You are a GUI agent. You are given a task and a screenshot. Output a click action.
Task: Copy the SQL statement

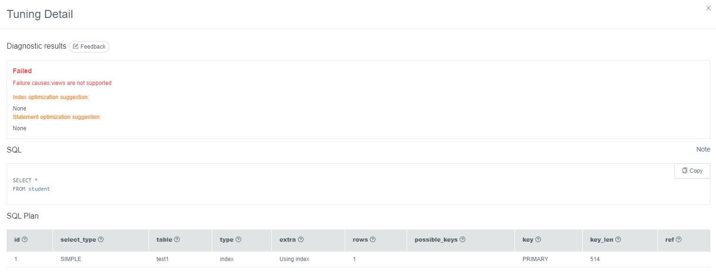click(692, 171)
